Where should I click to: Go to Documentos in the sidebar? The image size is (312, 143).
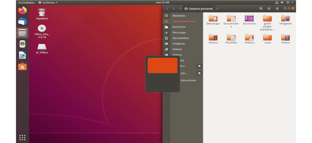click(181, 38)
